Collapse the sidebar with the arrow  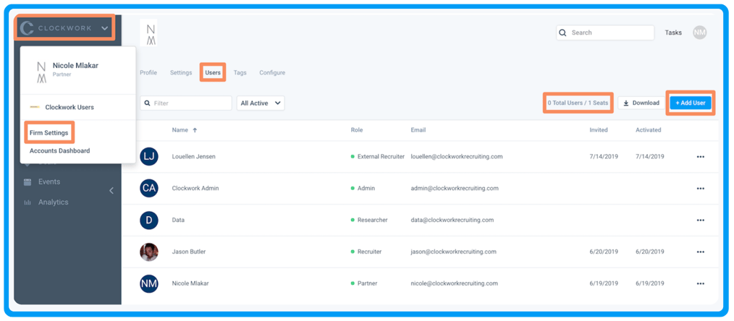[x=111, y=191]
